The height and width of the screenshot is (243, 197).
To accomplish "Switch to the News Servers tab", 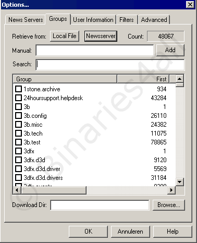I will pyautogui.click(x=26, y=20).
